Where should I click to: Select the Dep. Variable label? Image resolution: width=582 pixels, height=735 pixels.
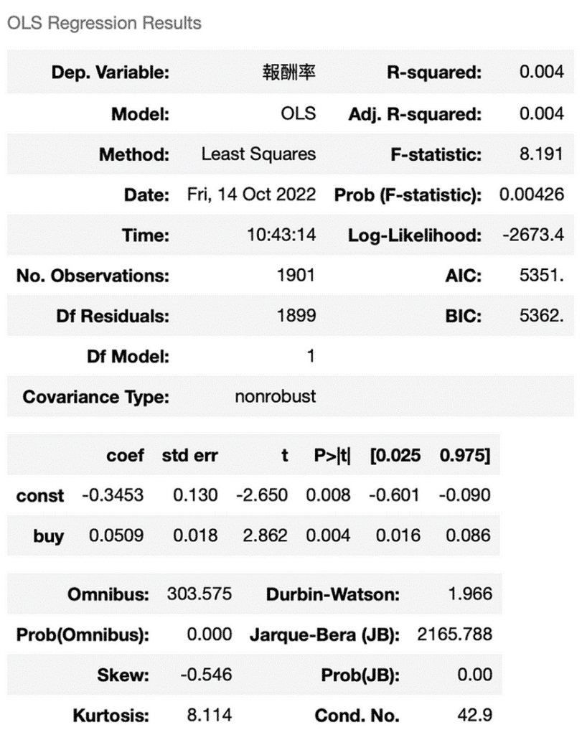[x=111, y=72]
